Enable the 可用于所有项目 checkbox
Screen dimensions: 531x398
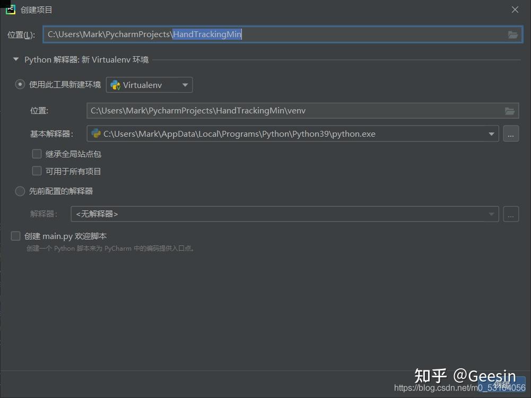pos(37,171)
